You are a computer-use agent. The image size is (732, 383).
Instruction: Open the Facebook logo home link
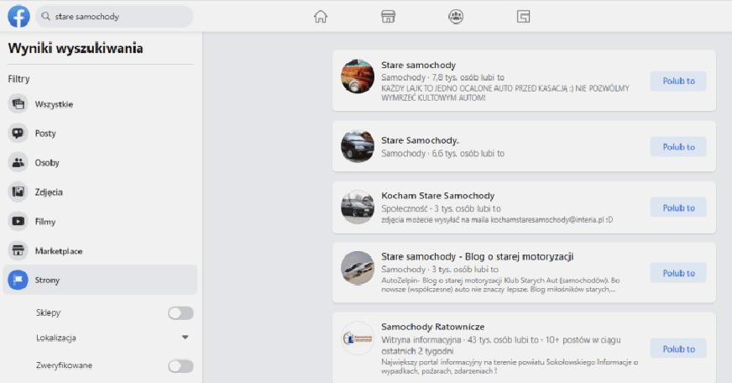[18, 16]
